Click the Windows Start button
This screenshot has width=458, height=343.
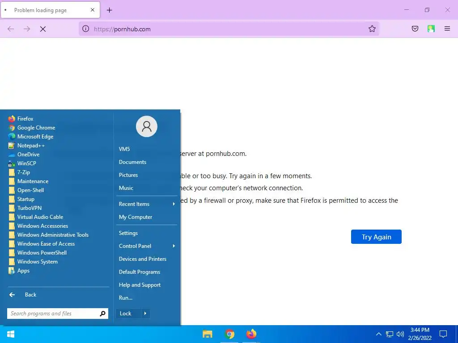[11, 334]
